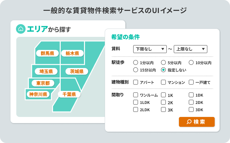
Task: Tick the 一戸建て checkbox
Action: coord(191,82)
